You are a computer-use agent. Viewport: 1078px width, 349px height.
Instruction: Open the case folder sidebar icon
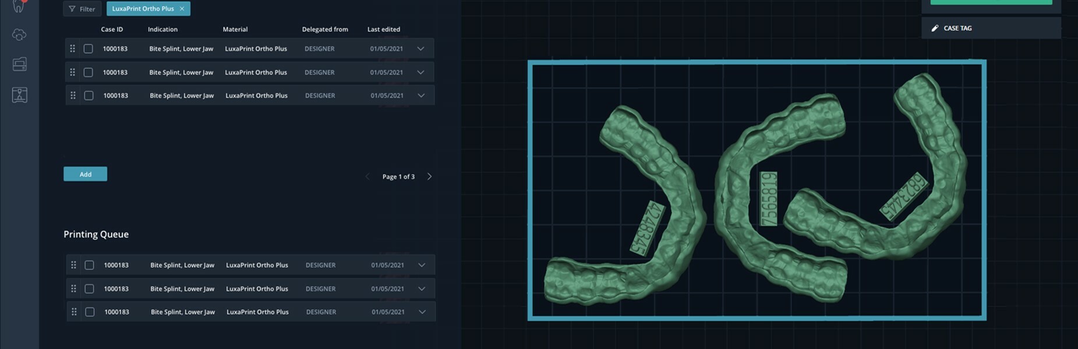[x=19, y=64]
